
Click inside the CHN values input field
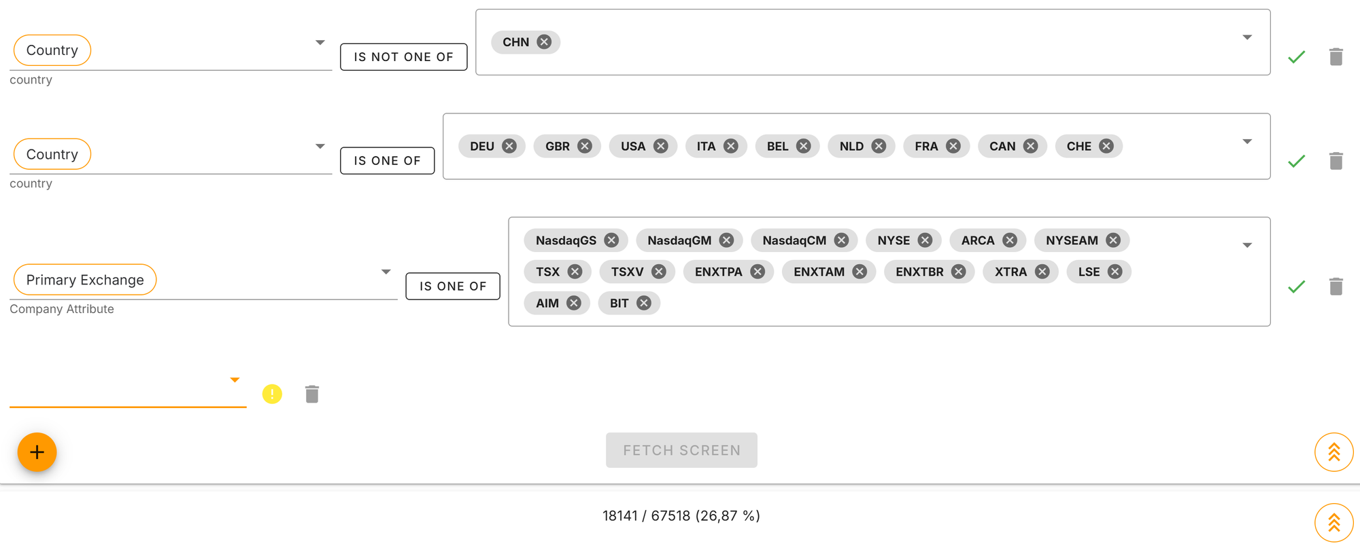(x=884, y=42)
